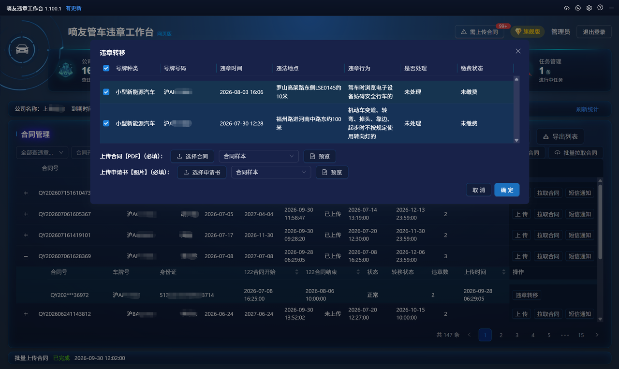Screen dimensions: 619x369
Task: Expand contract row QY202607061605367
Action: pyautogui.click(x=26, y=214)
